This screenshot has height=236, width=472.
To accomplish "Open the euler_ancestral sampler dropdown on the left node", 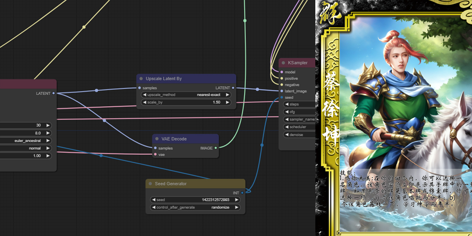I will (26, 141).
